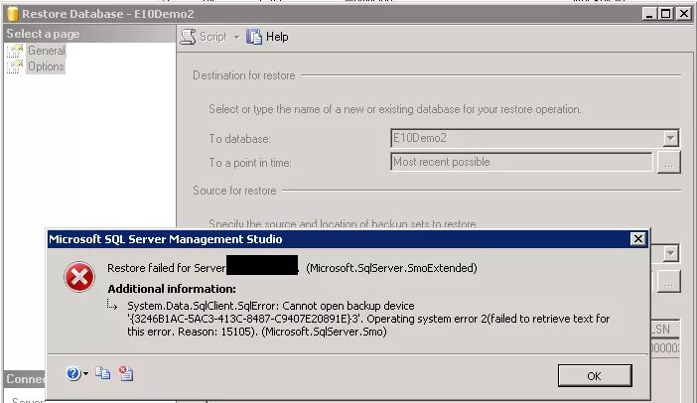Click the additional information arrow icon
Screen dimensions: 697x403
pos(112,305)
